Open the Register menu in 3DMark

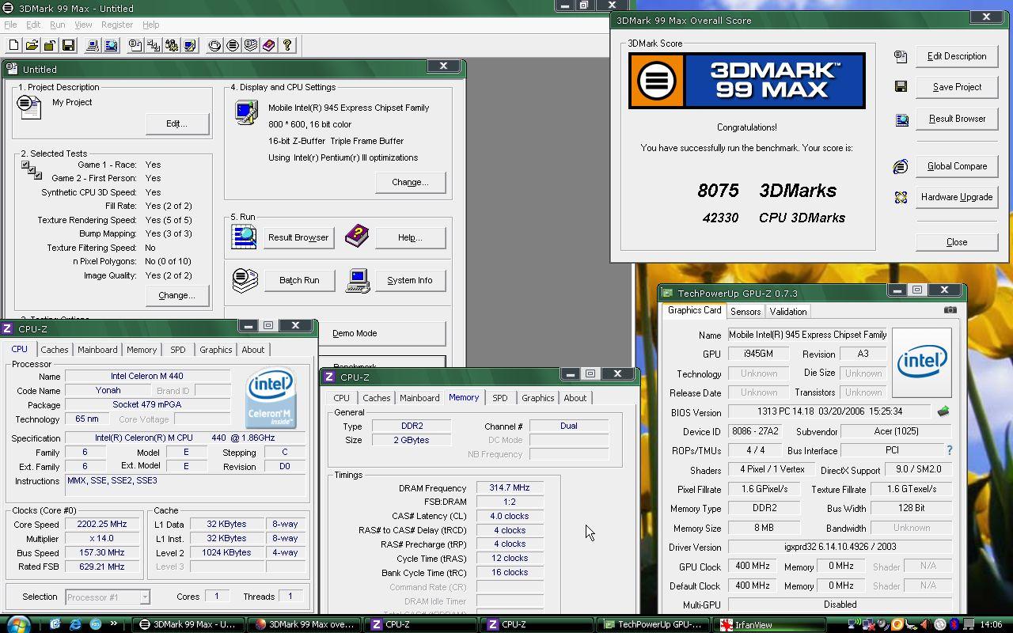[117, 25]
